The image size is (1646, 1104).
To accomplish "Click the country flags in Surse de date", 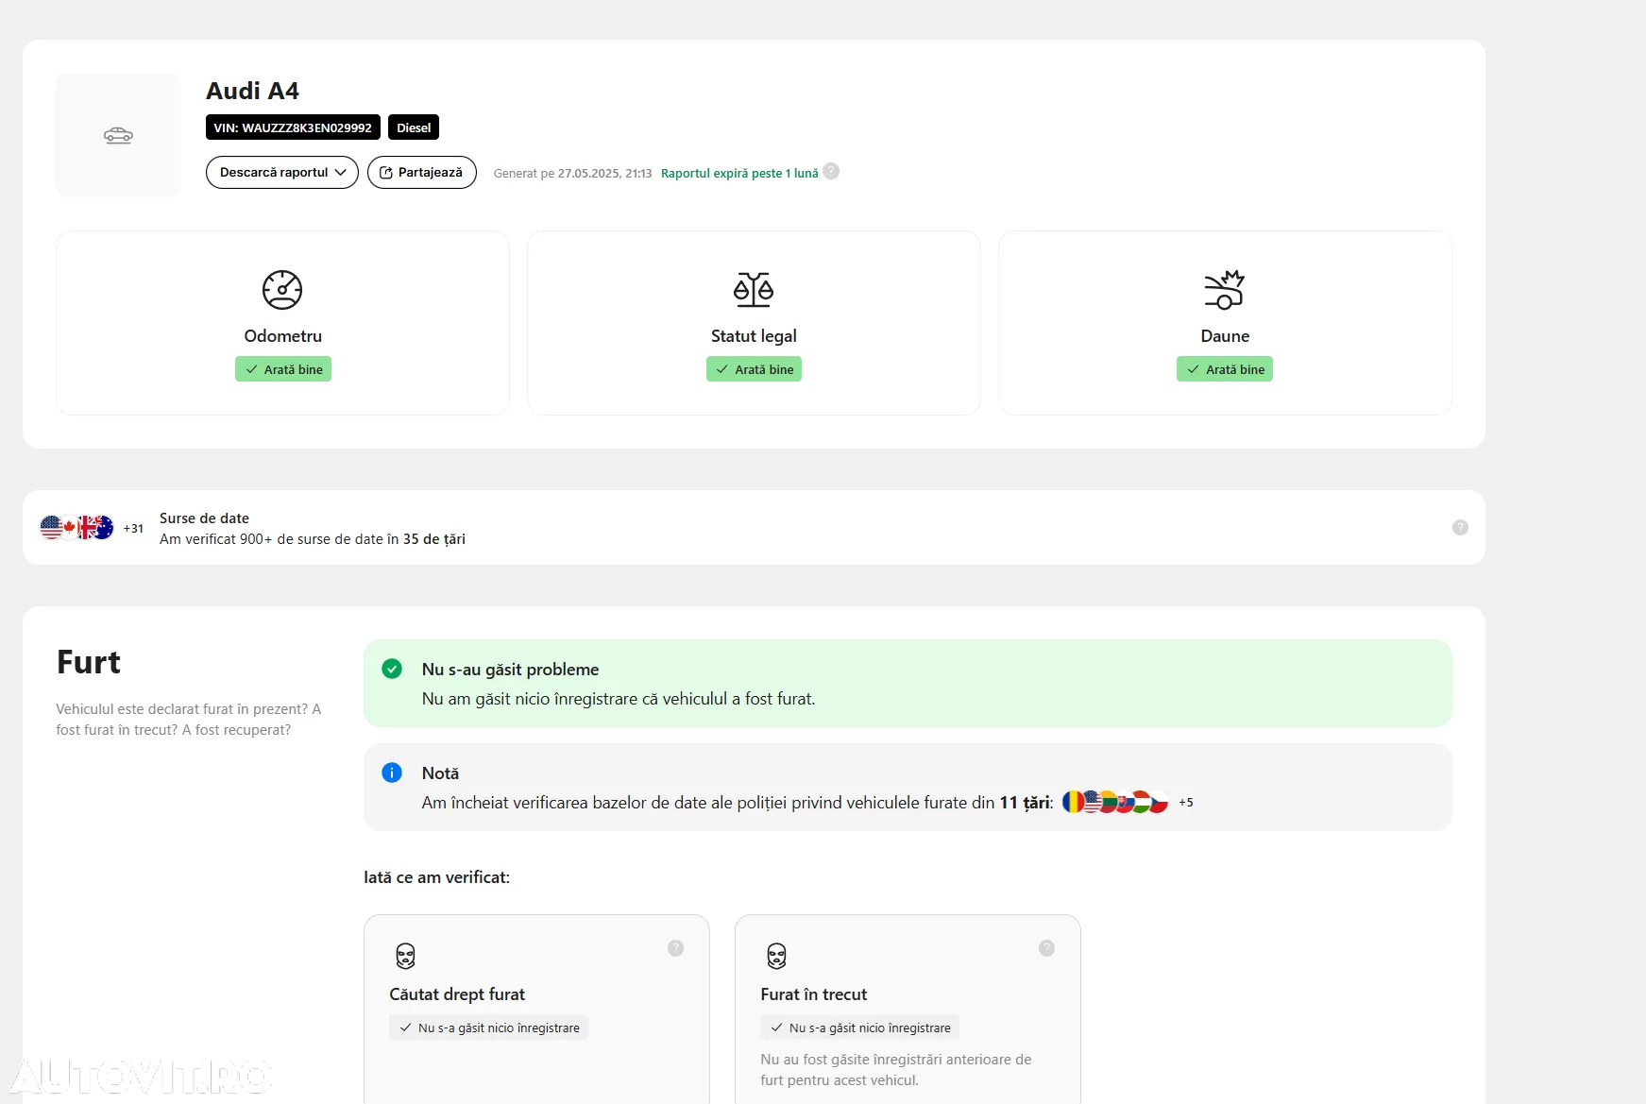I will click(76, 528).
